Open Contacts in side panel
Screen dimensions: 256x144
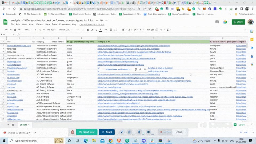point(252,56)
